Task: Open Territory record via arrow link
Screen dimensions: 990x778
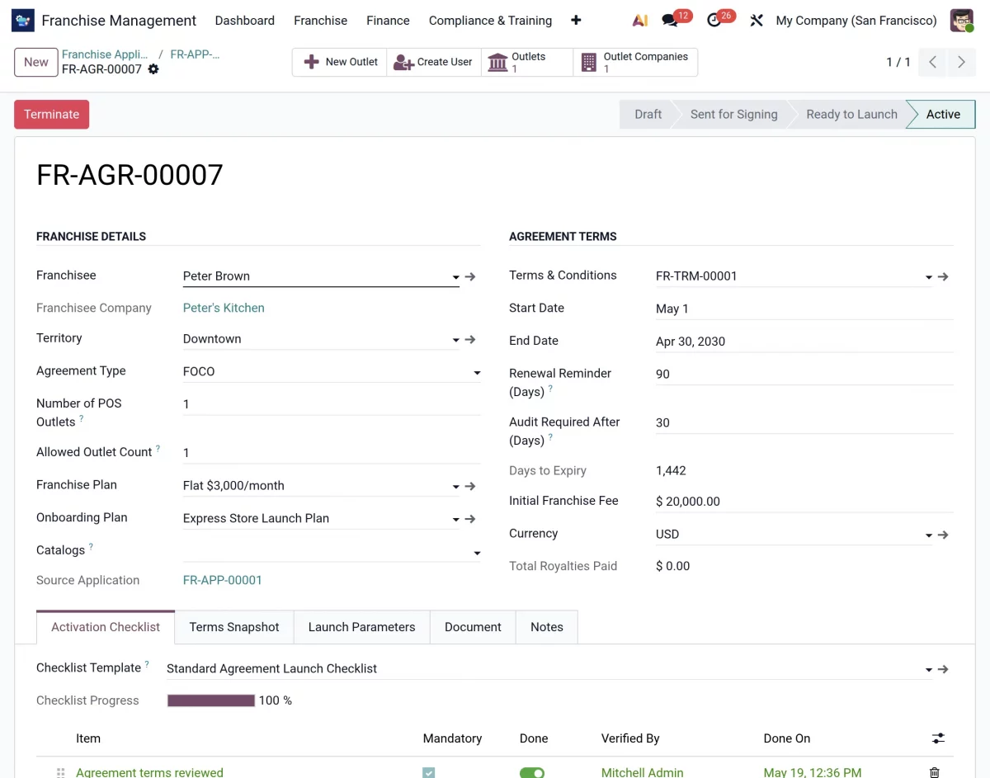Action: (470, 339)
